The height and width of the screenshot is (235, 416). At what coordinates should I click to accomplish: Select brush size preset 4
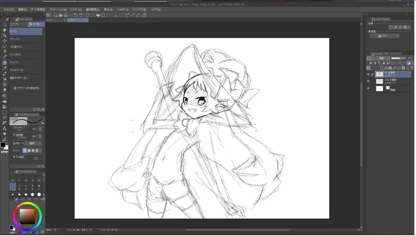click(19, 187)
